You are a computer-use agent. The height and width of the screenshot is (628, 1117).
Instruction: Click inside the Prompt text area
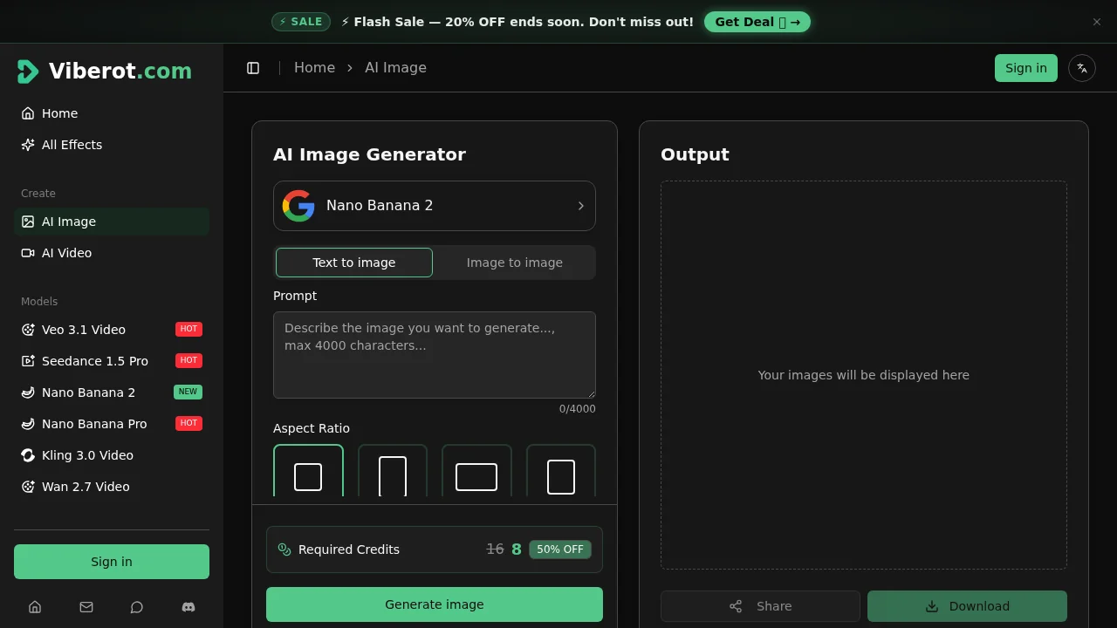pyautogui.click(x=434, y=354)
